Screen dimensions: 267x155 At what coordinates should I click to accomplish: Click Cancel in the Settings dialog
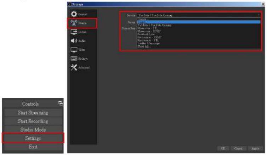pos(238,148)
